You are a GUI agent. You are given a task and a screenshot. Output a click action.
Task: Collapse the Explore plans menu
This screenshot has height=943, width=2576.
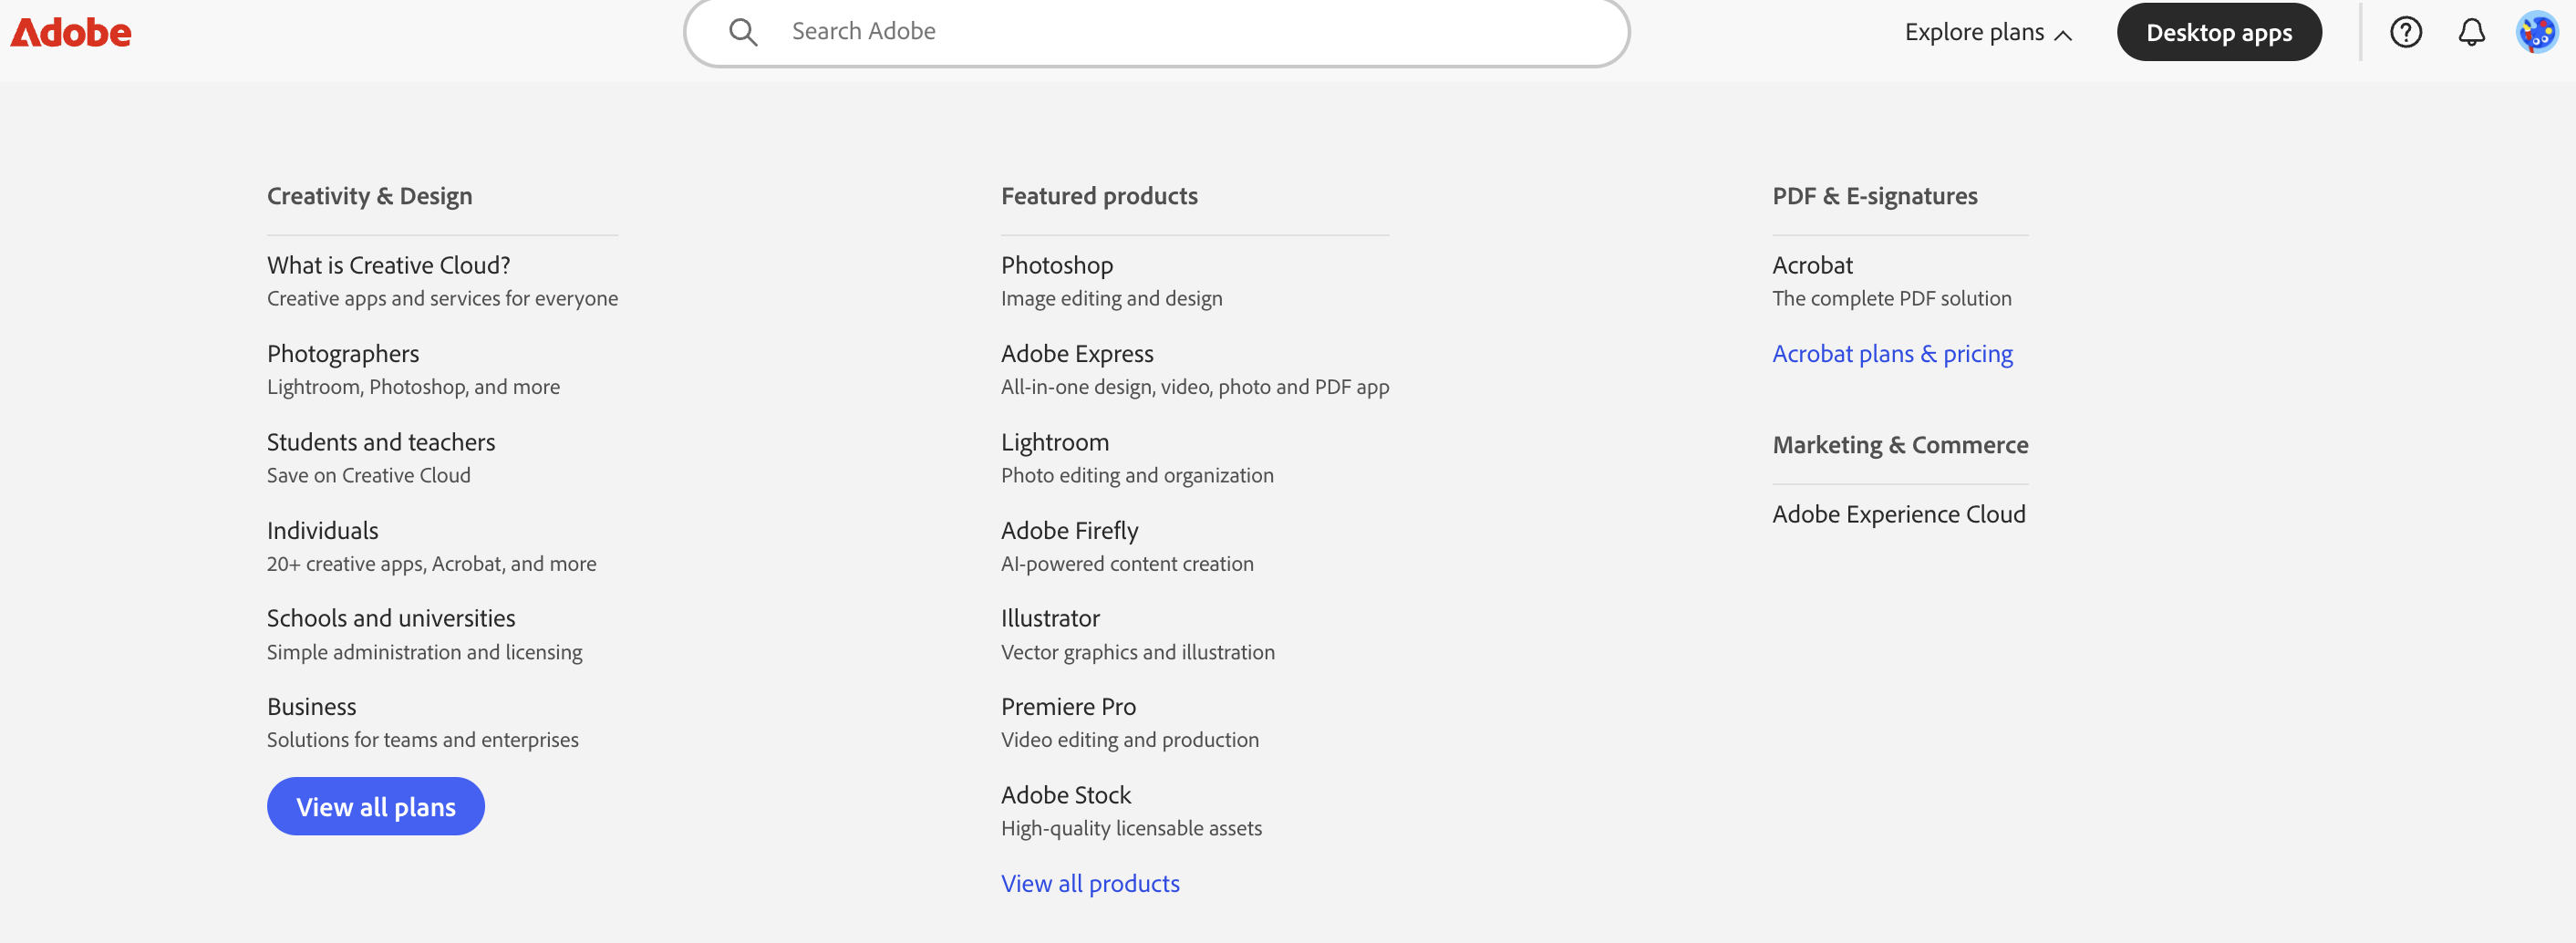(x=1987, y=33)
